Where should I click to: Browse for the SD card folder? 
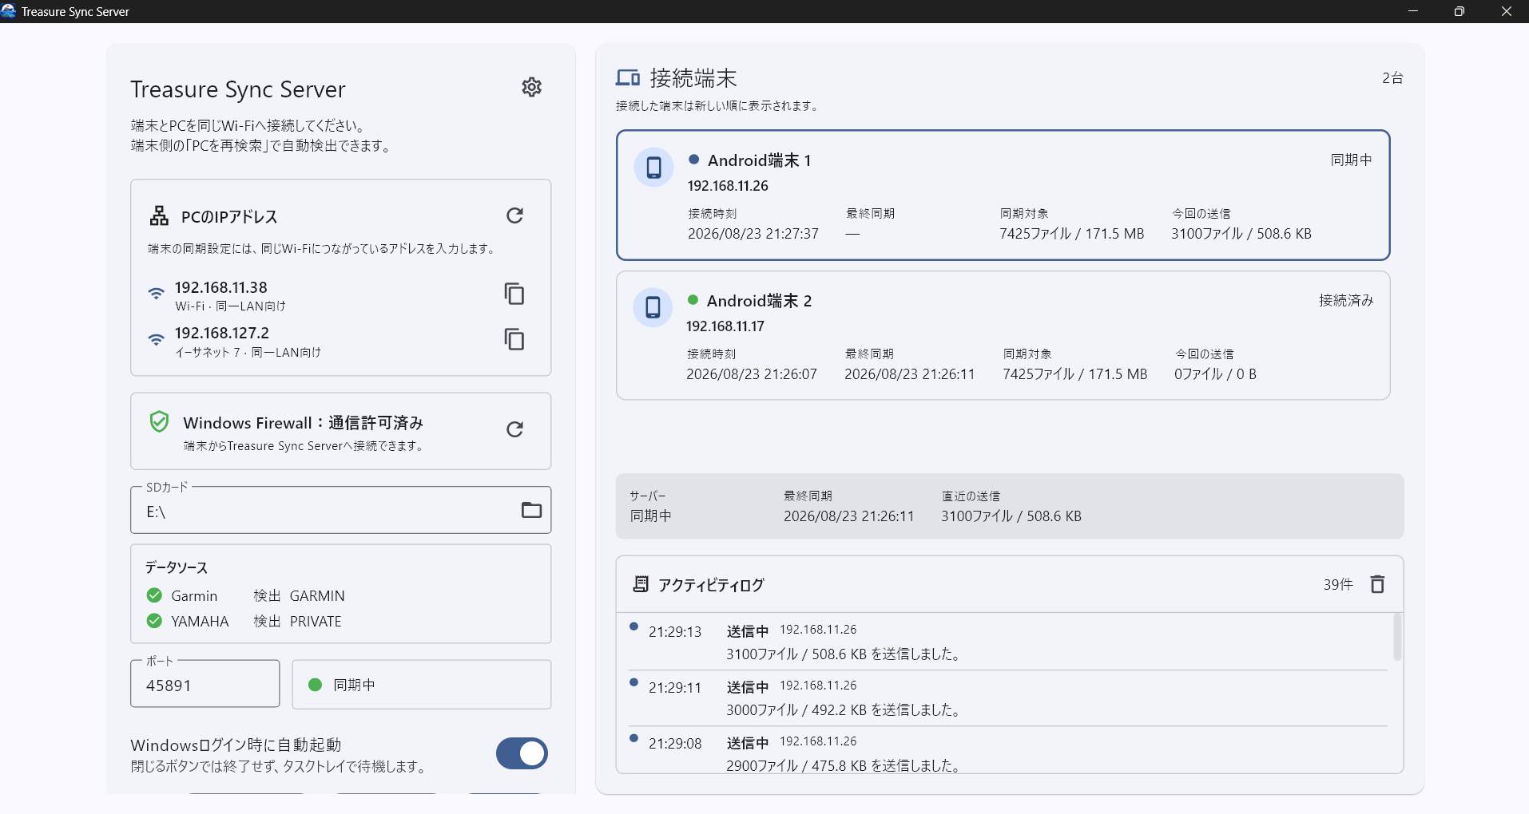click(x=531, y=510)
